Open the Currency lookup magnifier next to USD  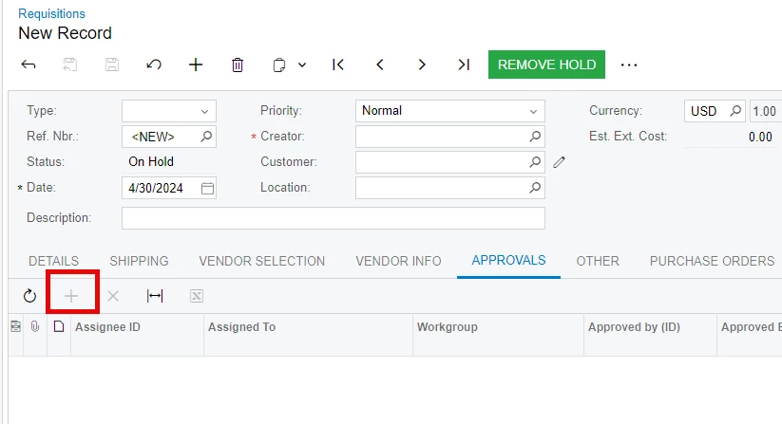[x=735, y=111]
